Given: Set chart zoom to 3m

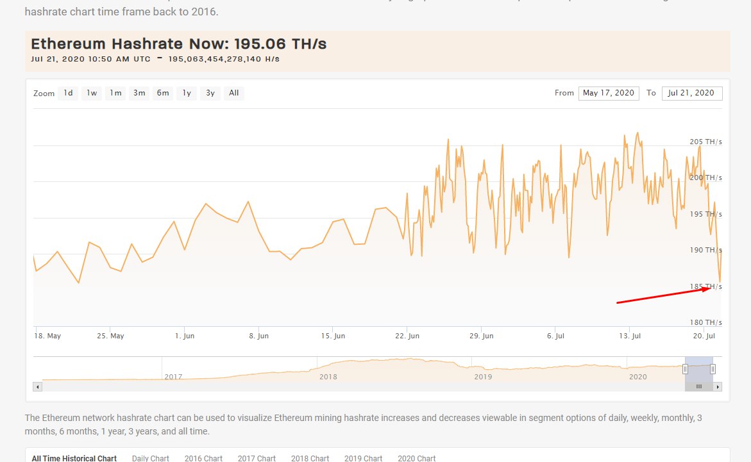Looking at the screenshot, I should click(x=139, y=93).
